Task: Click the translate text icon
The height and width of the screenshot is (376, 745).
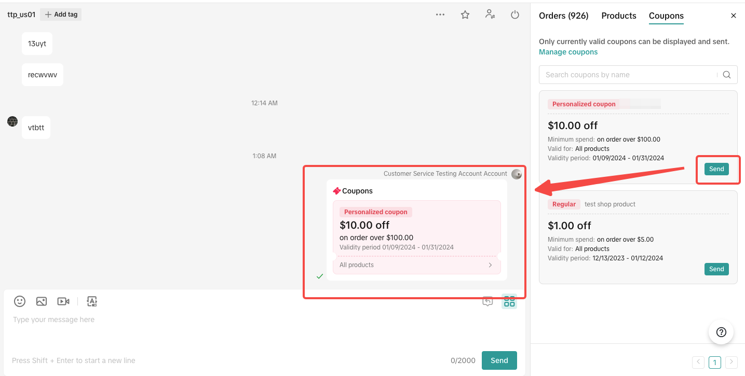Action: point(92,301)
